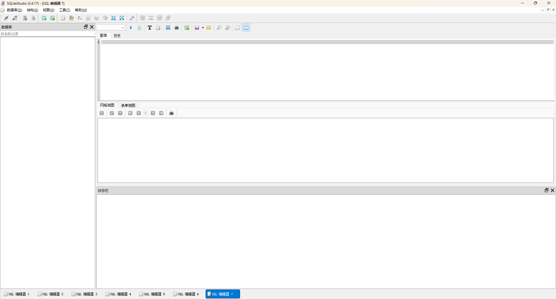Image resolution: width=556 pixels, height=299 pixels.
Task: Switch to the 查询 tab
Action: [103, 35]
